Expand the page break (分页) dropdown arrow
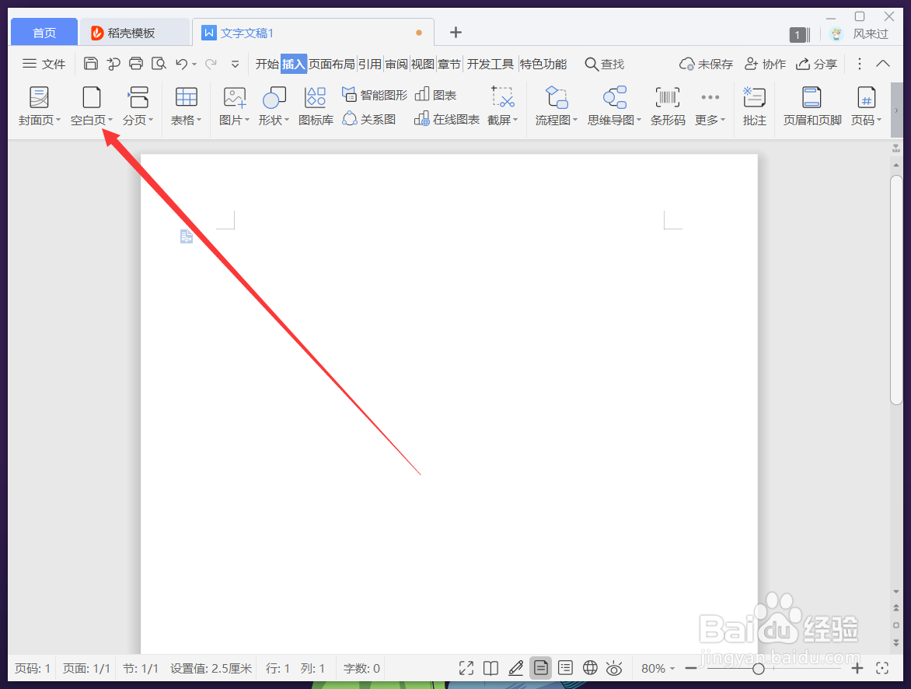Viewport: 911px width, 689px height. [x=151, y=120]
